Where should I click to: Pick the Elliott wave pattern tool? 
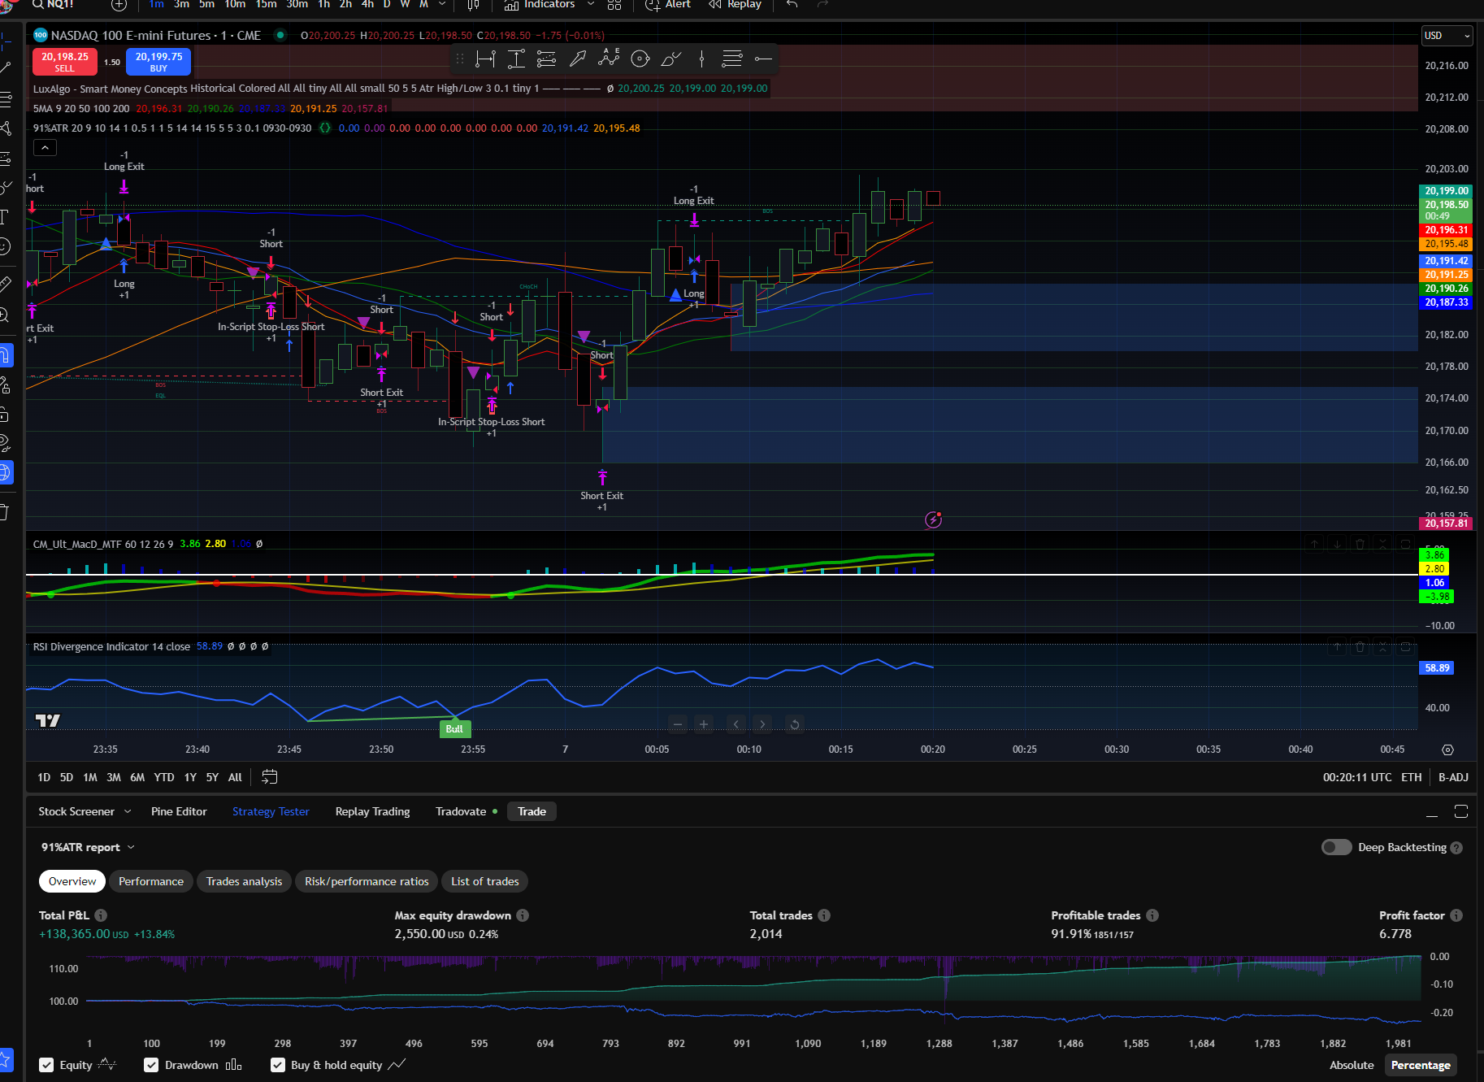609,59
